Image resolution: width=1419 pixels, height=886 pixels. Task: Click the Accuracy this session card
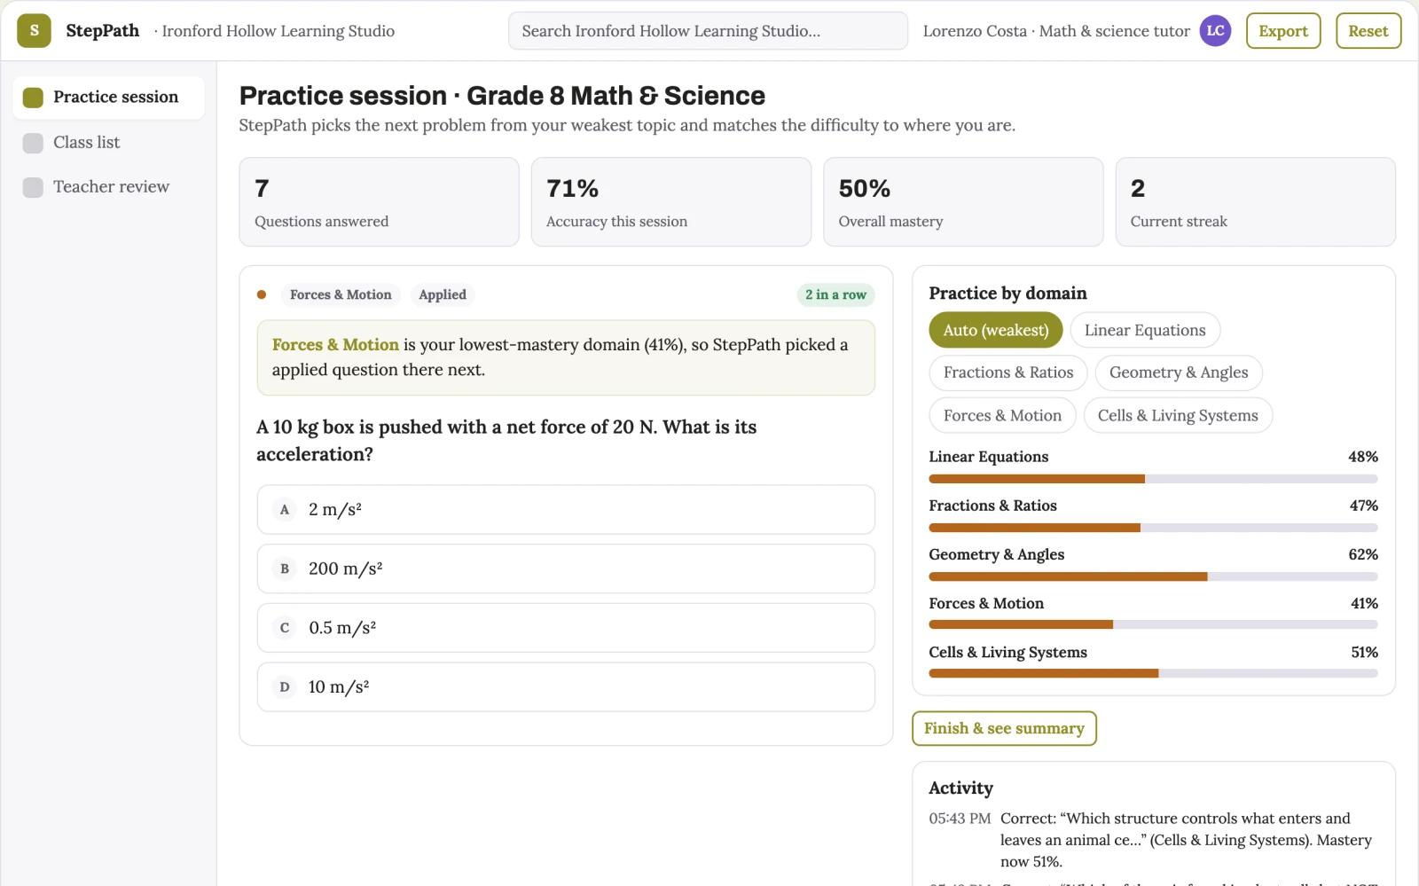point(671,202)
